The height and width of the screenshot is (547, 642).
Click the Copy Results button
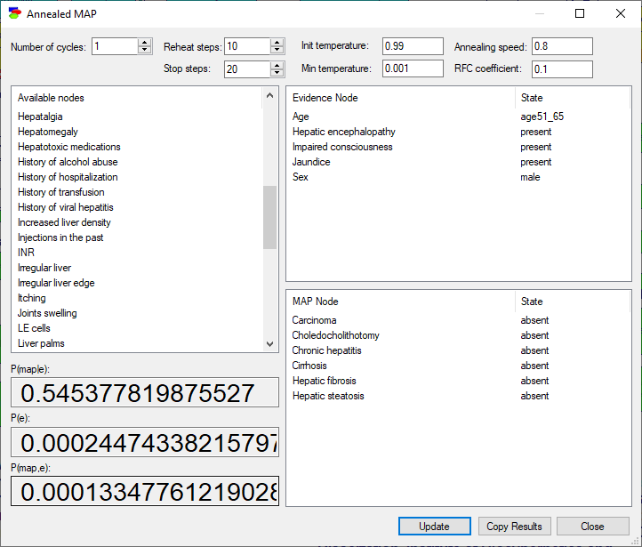514,527
